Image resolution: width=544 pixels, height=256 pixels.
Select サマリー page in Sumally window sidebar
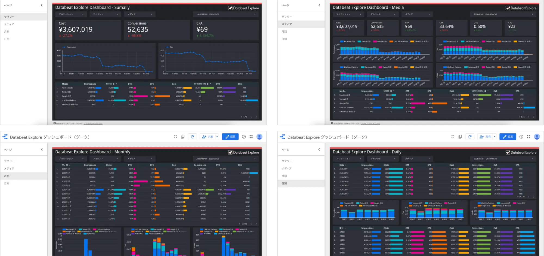[x=24, y=17]
